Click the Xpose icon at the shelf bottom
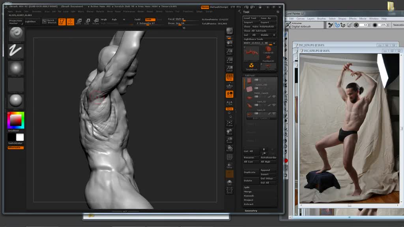The image size is (404, 227). [x=229, y=191]
